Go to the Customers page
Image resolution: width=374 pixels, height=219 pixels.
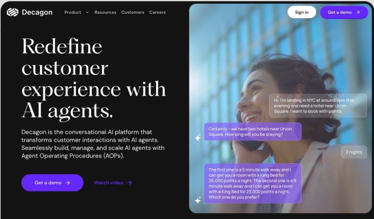[132, 12]
